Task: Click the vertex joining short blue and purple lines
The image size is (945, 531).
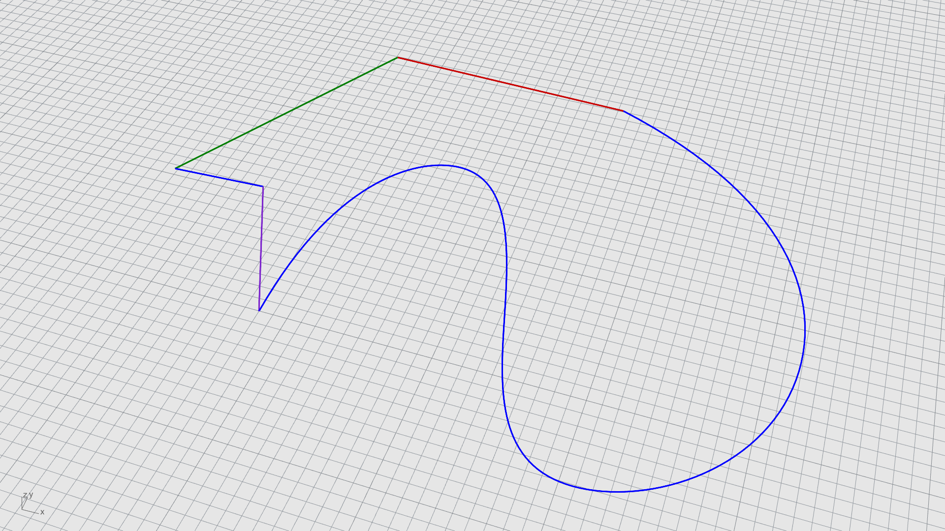Action: pyautogui.click(x=263, y=186)
